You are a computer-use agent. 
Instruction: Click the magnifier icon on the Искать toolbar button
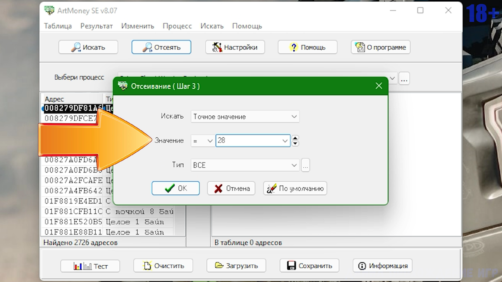pyautogui.click(x=76, y=47)
